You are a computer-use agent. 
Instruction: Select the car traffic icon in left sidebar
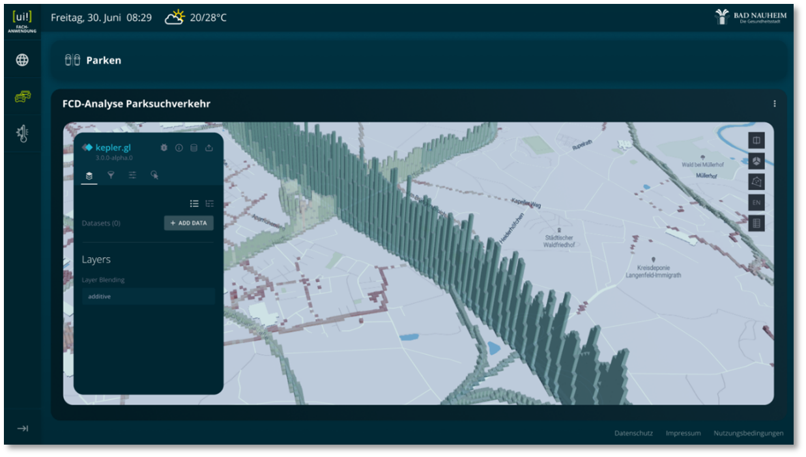click(22, 97)
